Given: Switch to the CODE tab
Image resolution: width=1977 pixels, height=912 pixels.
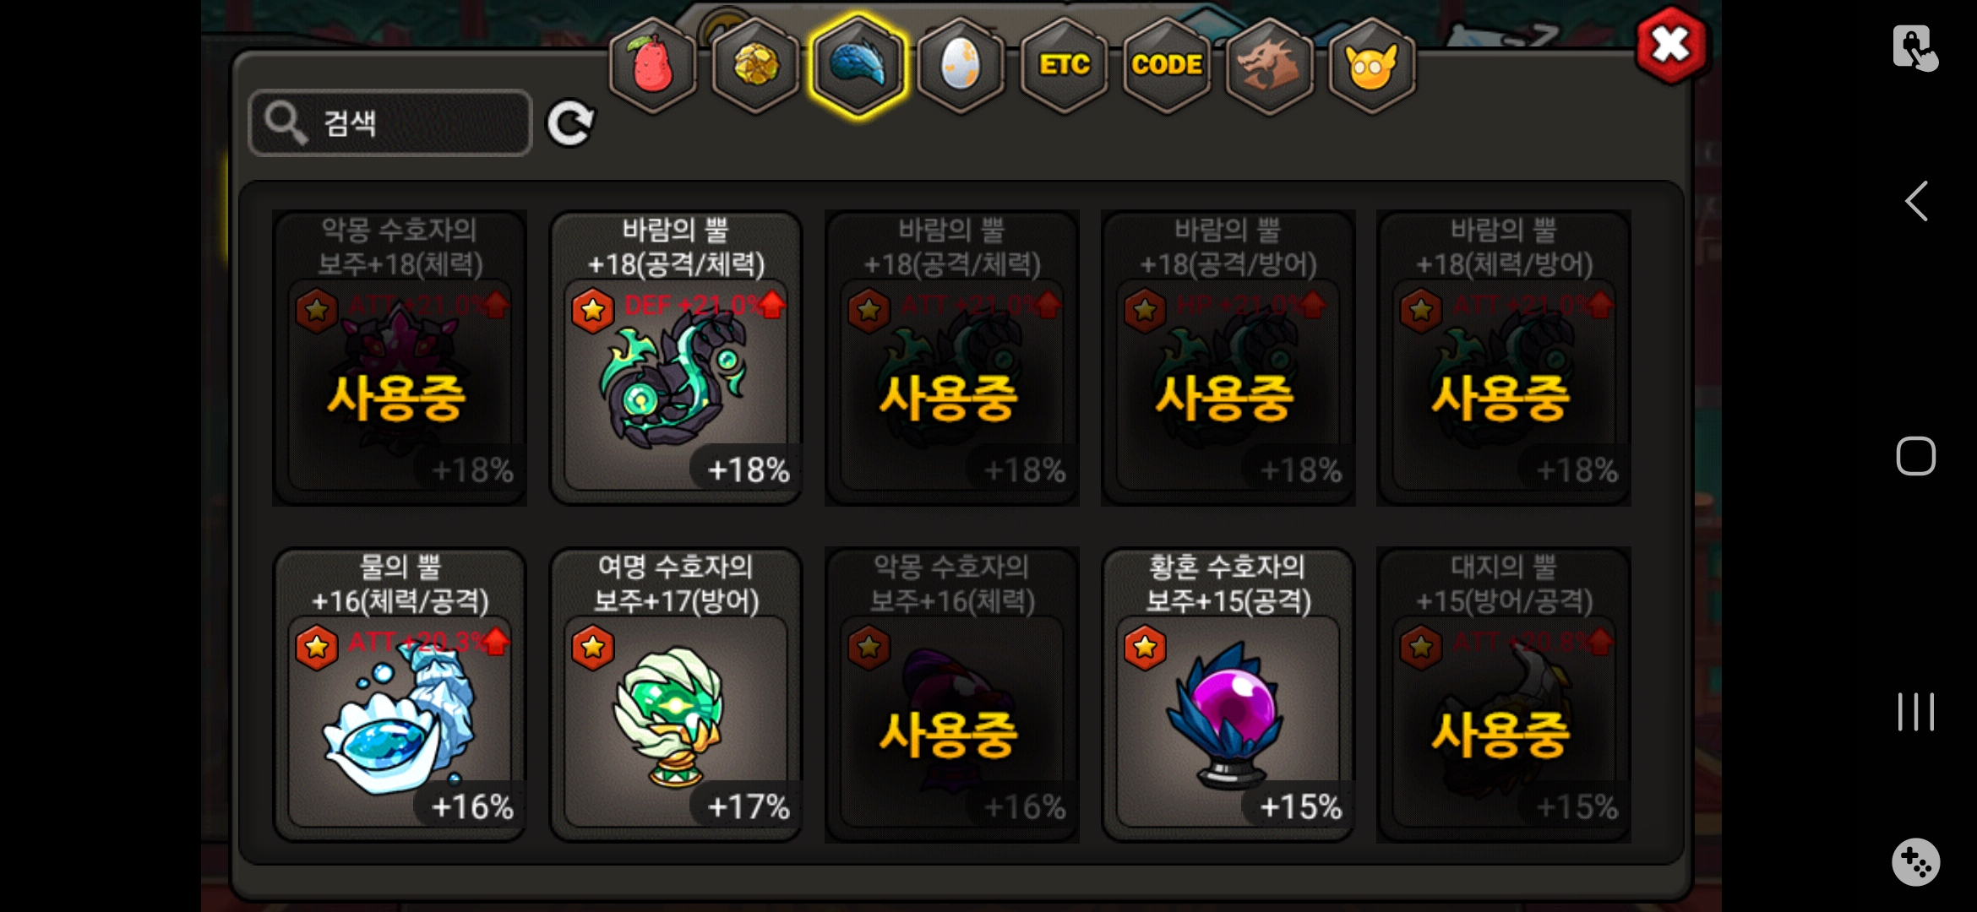Looking at the screenshot, I should pos(1167,66).
